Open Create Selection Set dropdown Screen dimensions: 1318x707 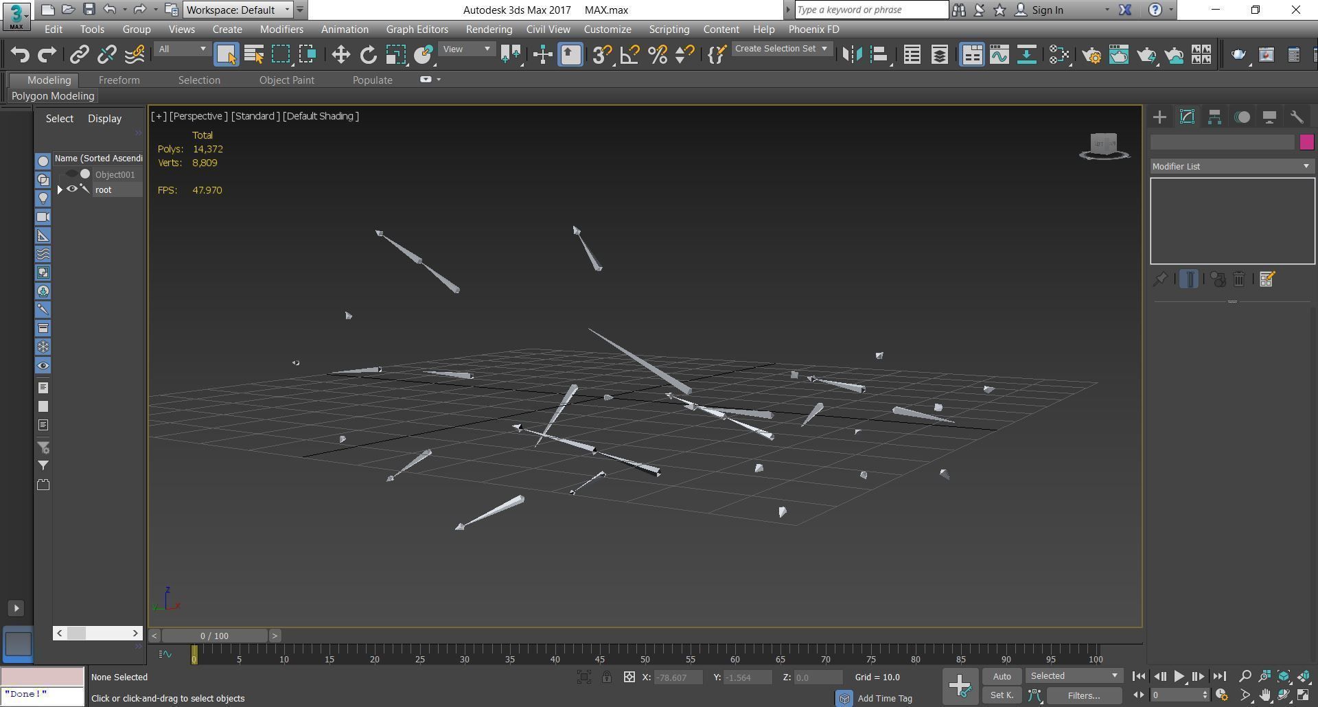[781, 49]
